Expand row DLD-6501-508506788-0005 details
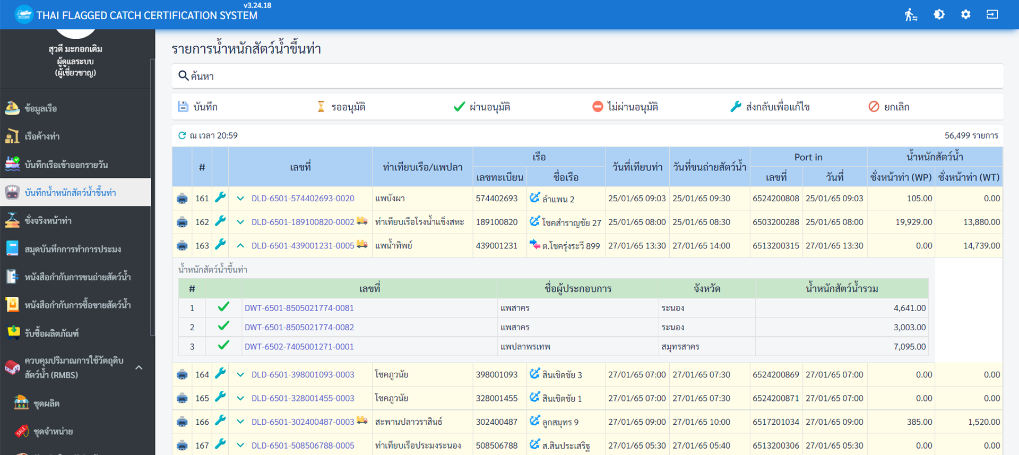This screenshot has height=455, width=1019. coord(240,445)
